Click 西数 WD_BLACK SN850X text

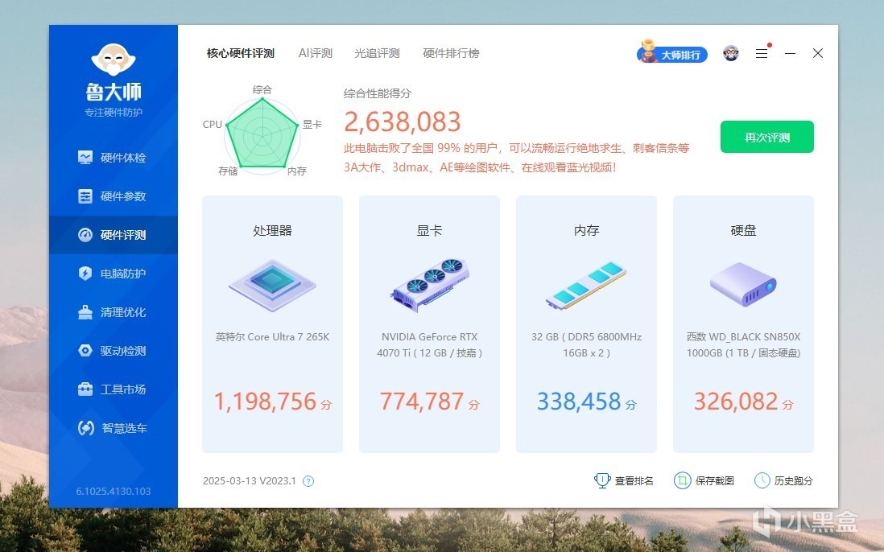tap(743, 344)
